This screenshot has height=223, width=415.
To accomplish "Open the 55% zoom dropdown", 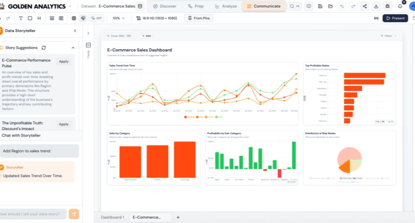I will [119, 18].
